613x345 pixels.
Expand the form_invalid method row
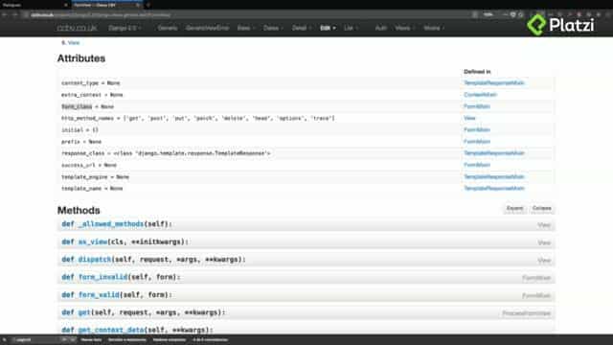[x=306, y=277]
